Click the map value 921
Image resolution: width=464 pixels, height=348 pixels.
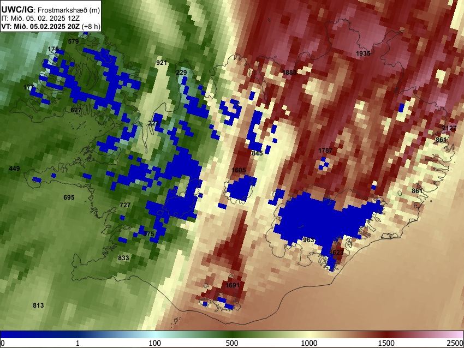pos(161,63)
